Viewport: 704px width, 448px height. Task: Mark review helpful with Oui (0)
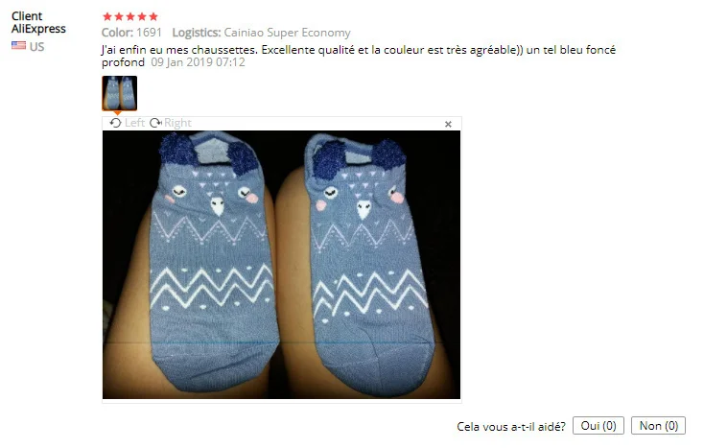click(x=598, y=426)
